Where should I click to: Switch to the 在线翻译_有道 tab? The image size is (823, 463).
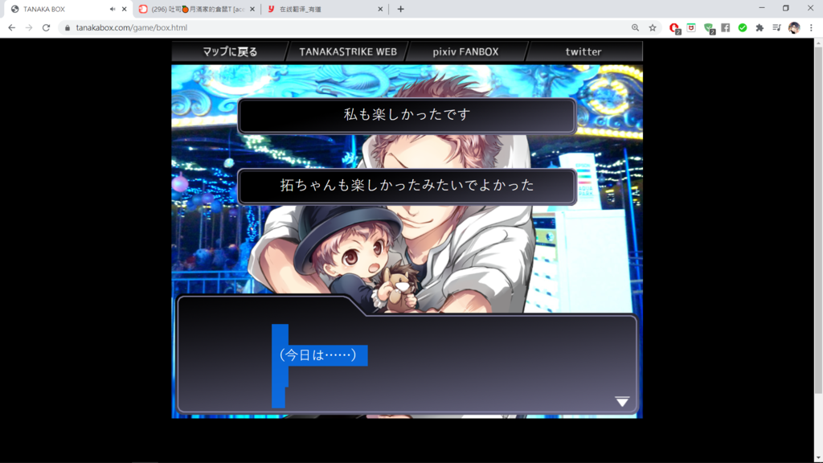pos(325,9)
